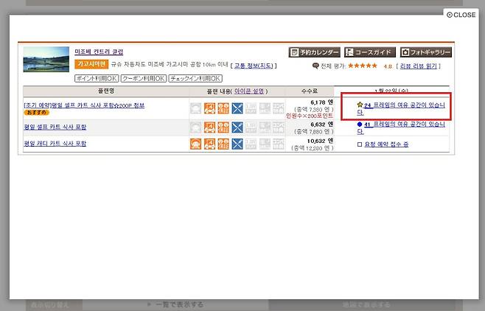Open the 아이콘 설명 icon explanation link
Image resolution: width=485 pixels, height=311 pixels.
coord(249,91)
